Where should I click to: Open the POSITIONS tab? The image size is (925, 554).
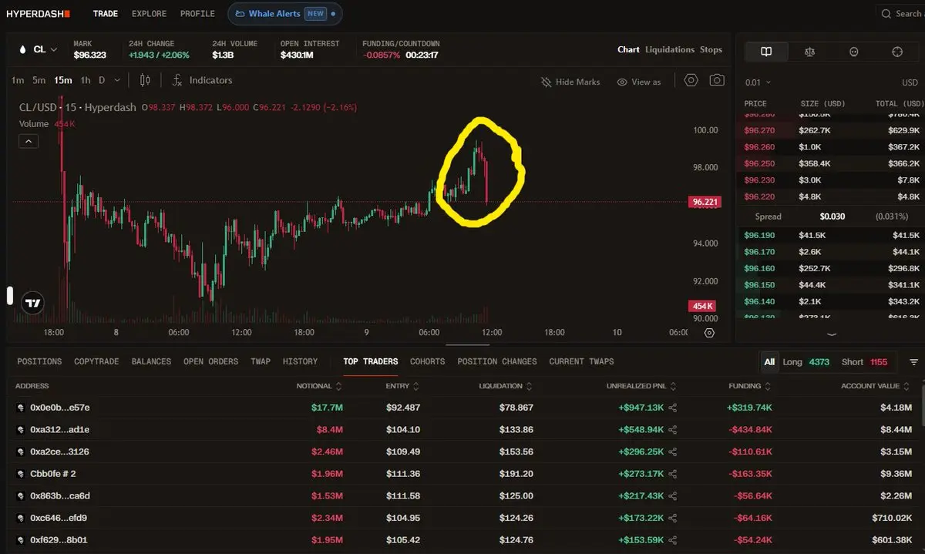pos(39,361)
